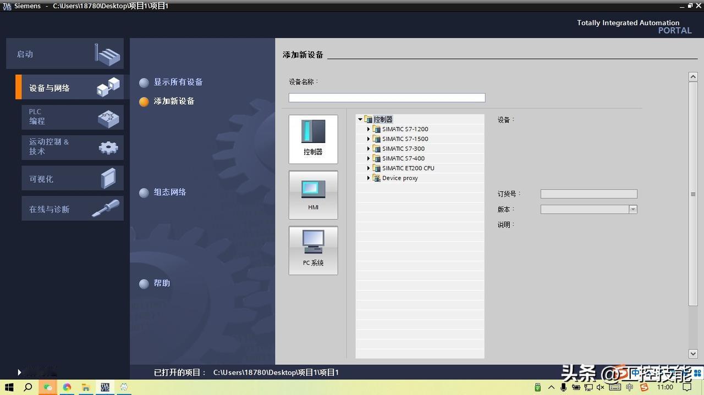Click the vertical scrollbar thumb
Screen dimensions: 704x395
[693, 194]
